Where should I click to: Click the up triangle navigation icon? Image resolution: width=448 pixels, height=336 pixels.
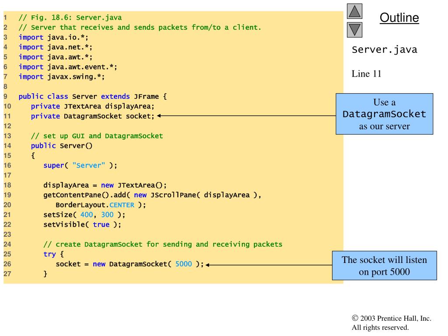click(354, 11)
